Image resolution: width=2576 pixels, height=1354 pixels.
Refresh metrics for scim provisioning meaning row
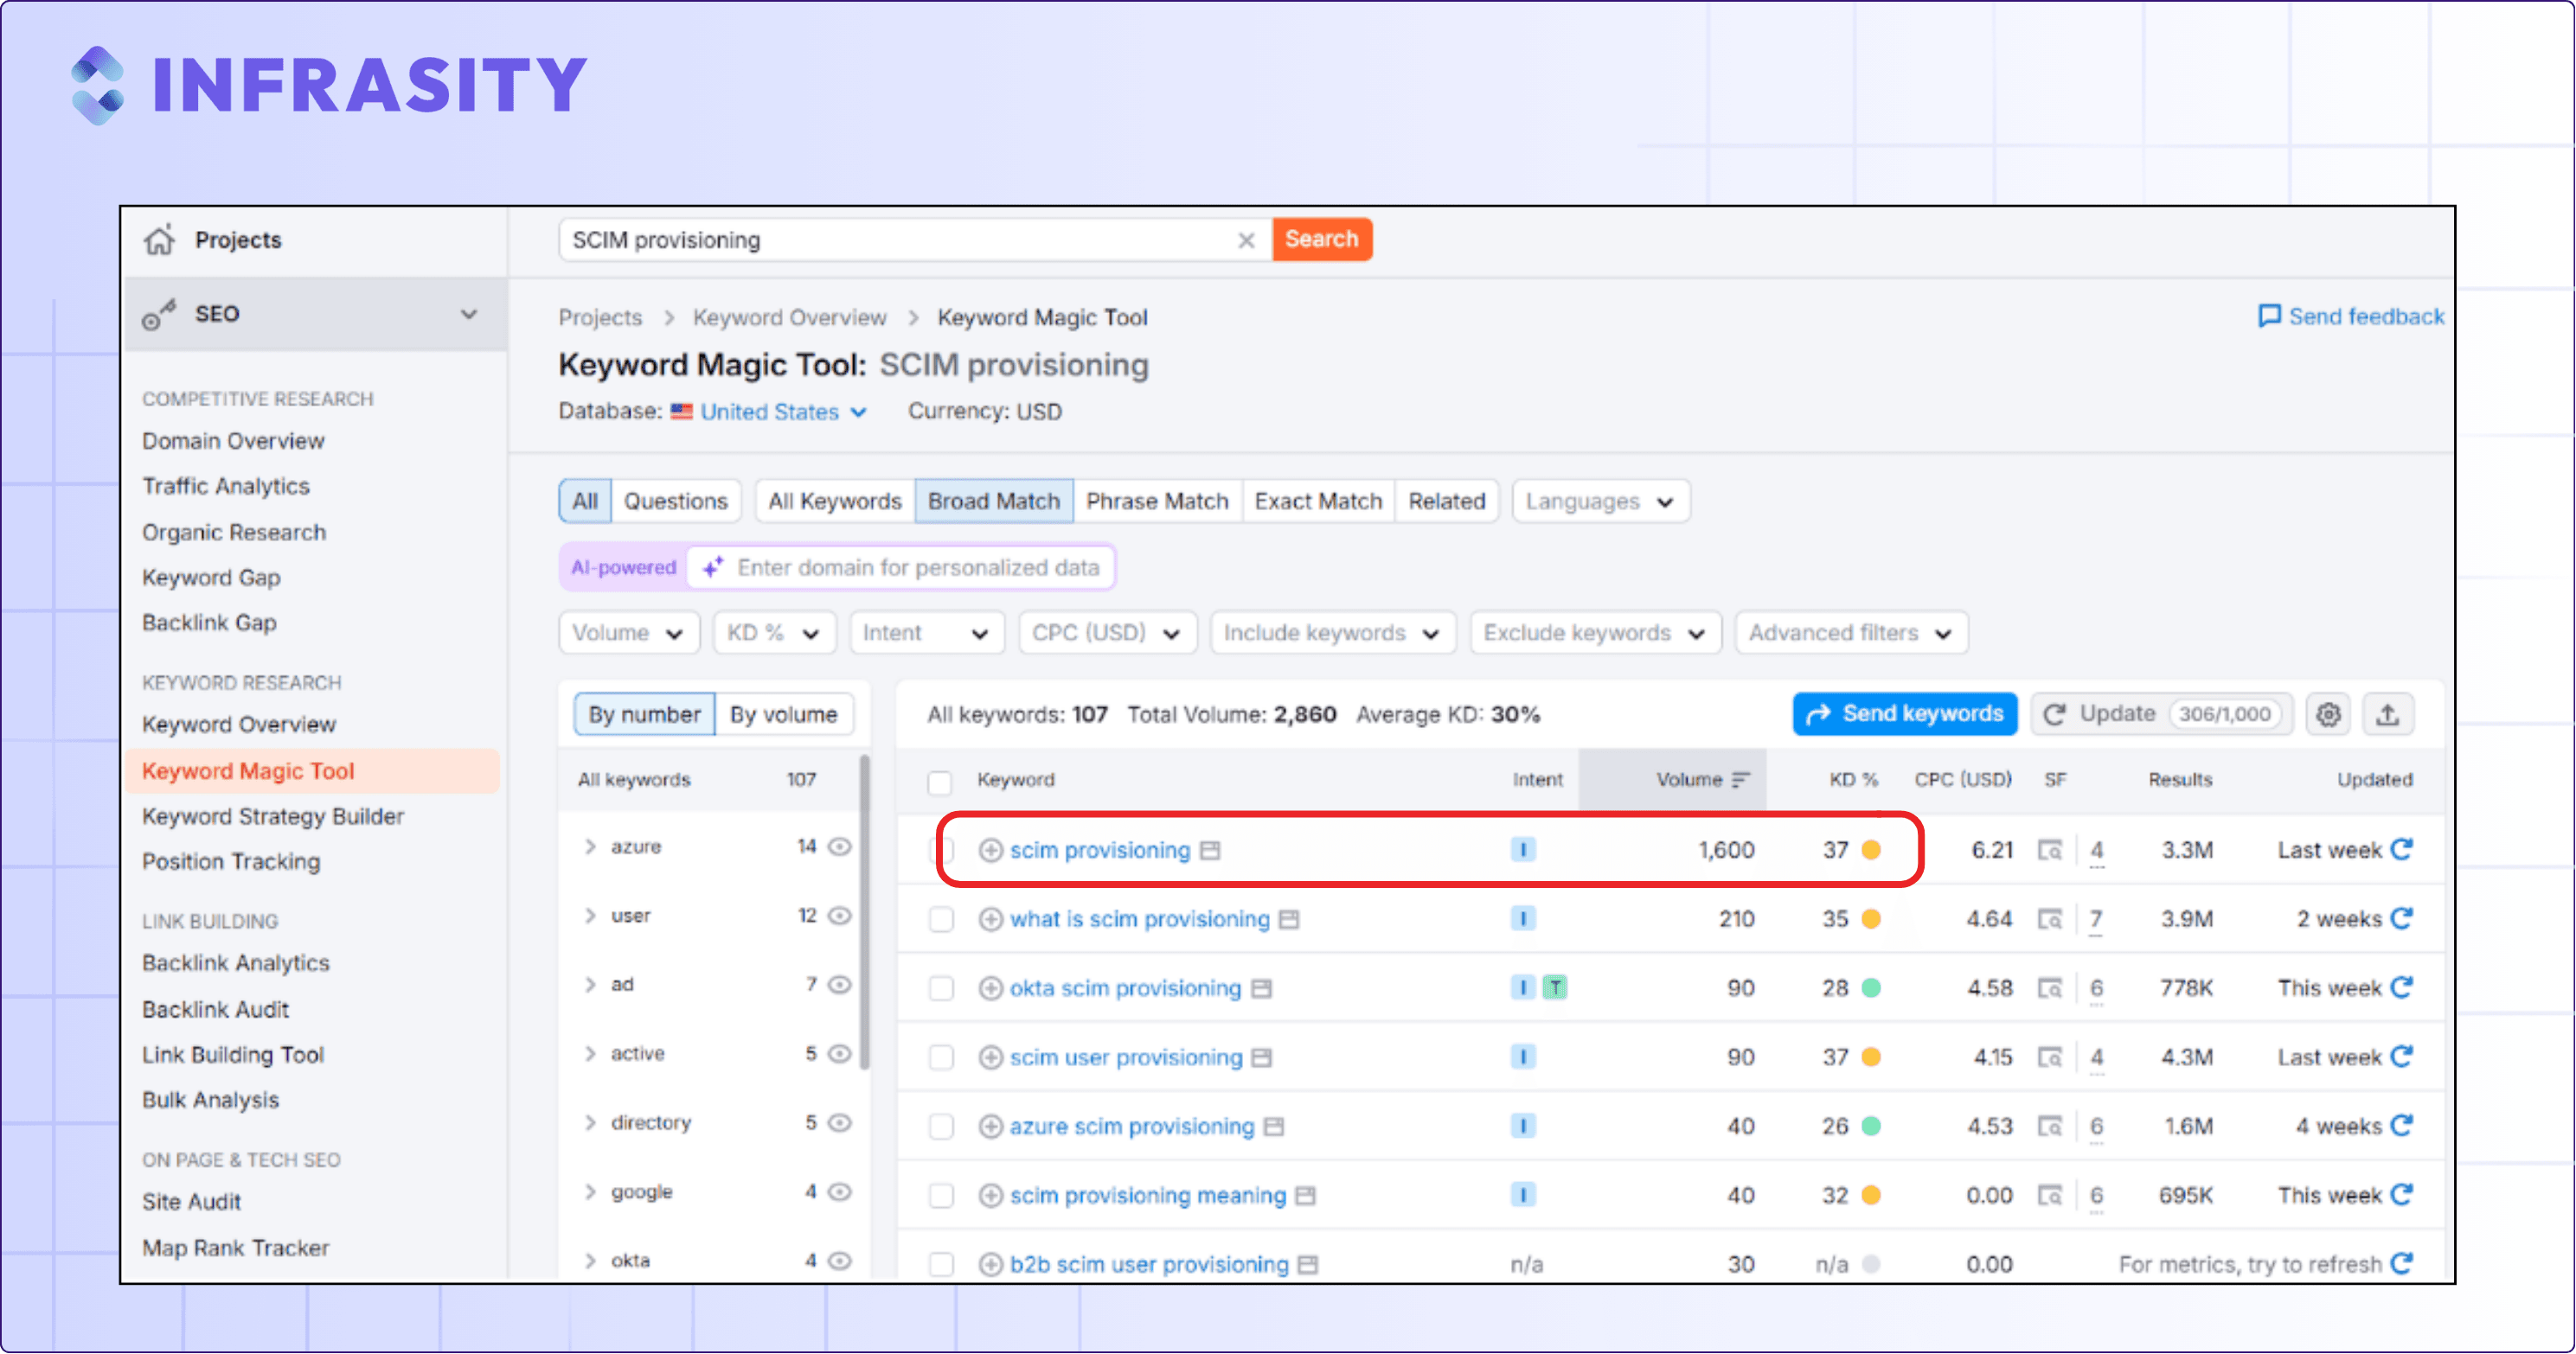(2402, 1194)
